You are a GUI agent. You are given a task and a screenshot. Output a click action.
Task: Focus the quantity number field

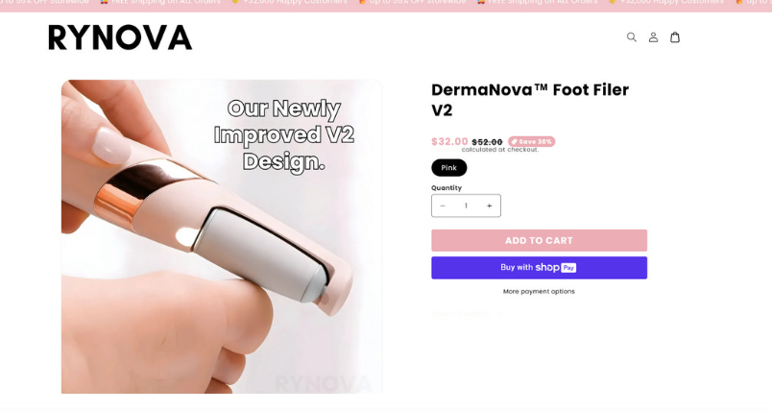[x=466, y=205]
